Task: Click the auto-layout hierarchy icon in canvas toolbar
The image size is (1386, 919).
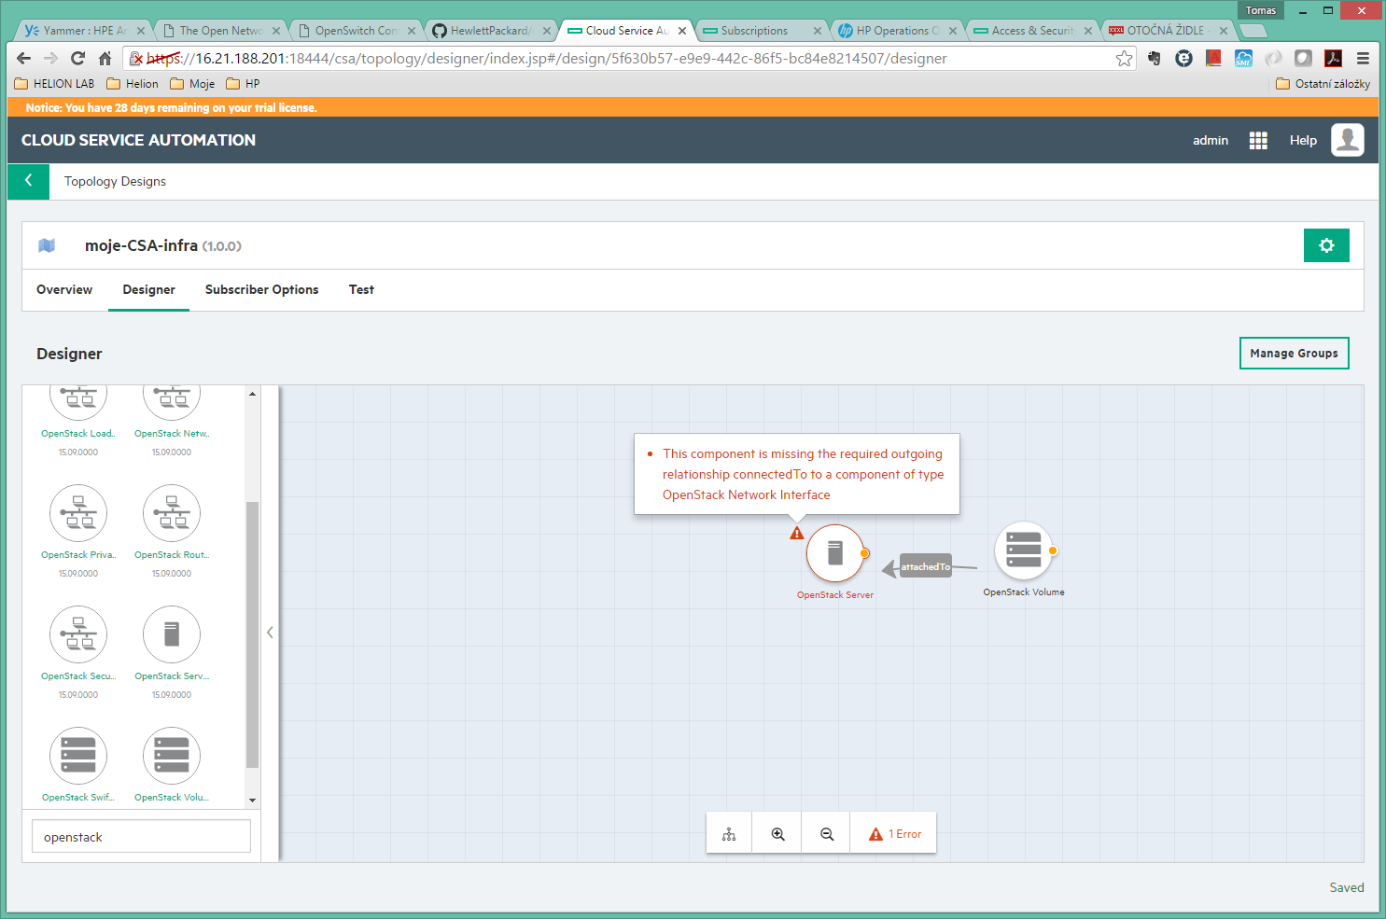Action: 729,834
